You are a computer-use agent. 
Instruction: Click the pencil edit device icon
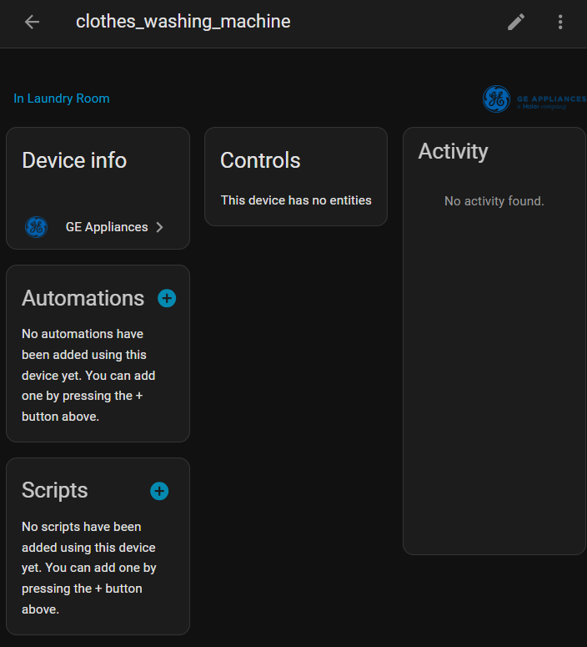pyautogui.click(x=516, y=23)
